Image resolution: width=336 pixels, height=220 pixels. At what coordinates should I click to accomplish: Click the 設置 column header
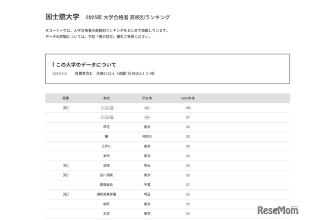click(66, 98)
